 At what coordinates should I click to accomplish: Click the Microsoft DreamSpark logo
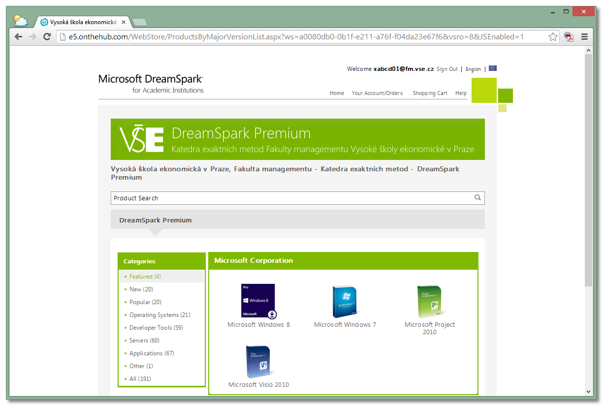pyautogui.click(x=151, y=83)
